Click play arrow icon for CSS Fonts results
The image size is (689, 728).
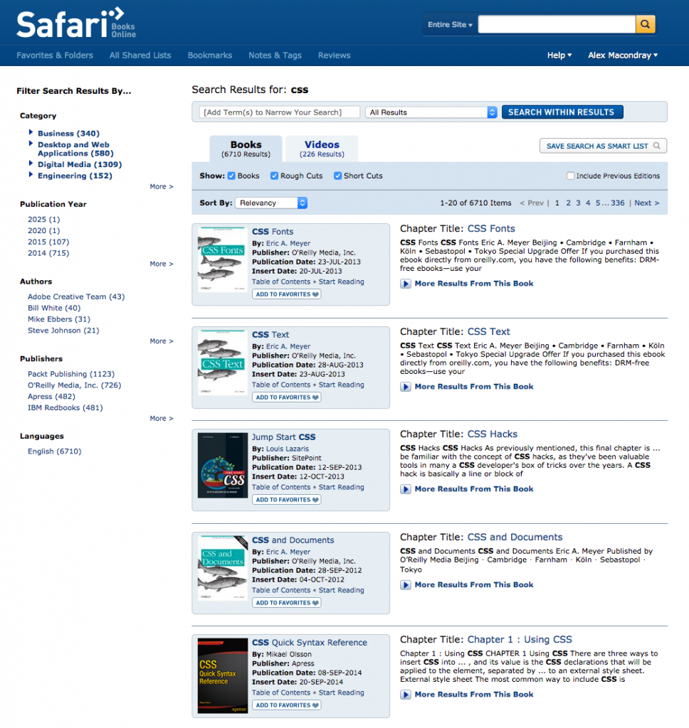click(406, 284)
